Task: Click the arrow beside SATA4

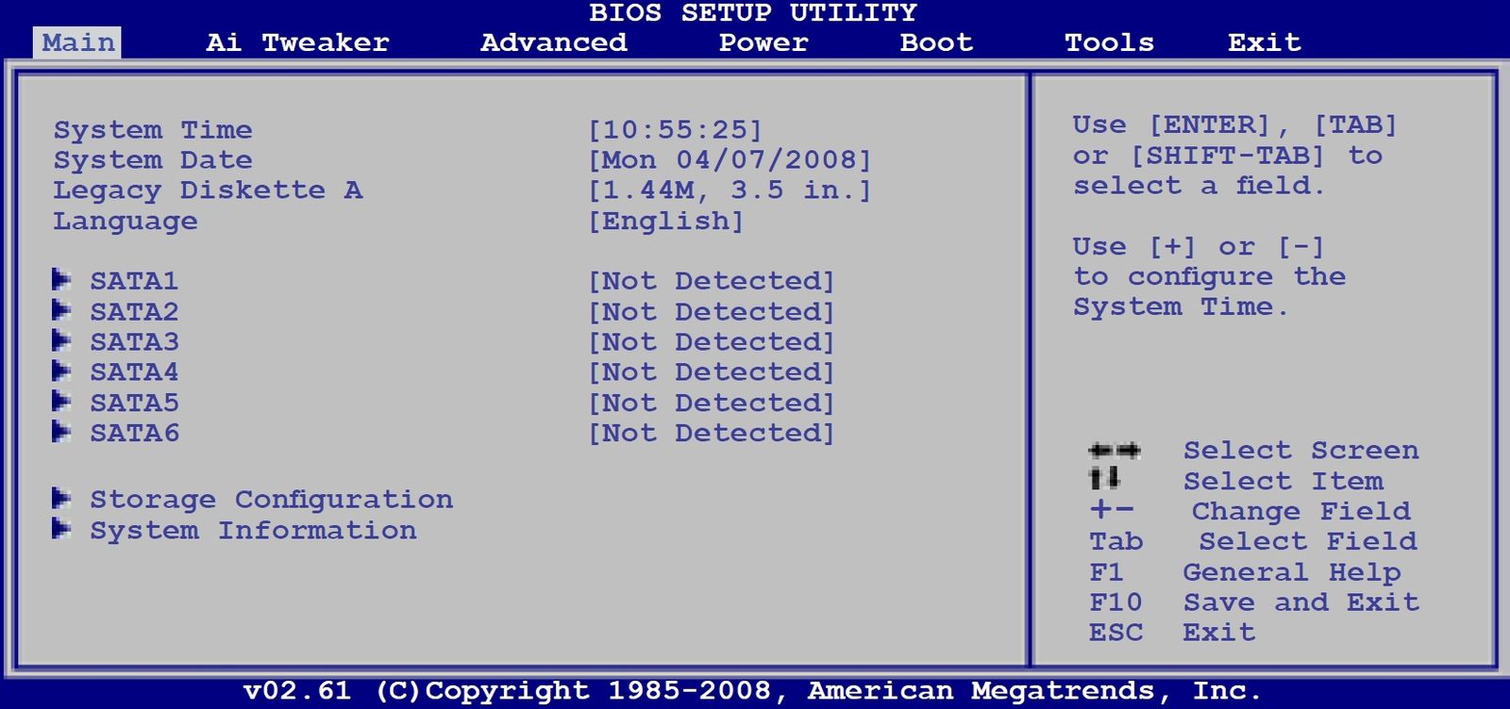Action: tap(61, 371)
